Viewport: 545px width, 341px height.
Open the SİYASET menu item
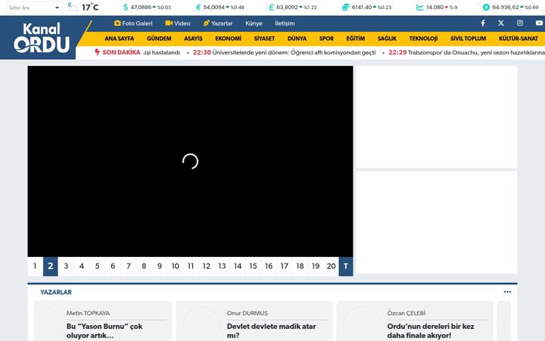[264, 39]
